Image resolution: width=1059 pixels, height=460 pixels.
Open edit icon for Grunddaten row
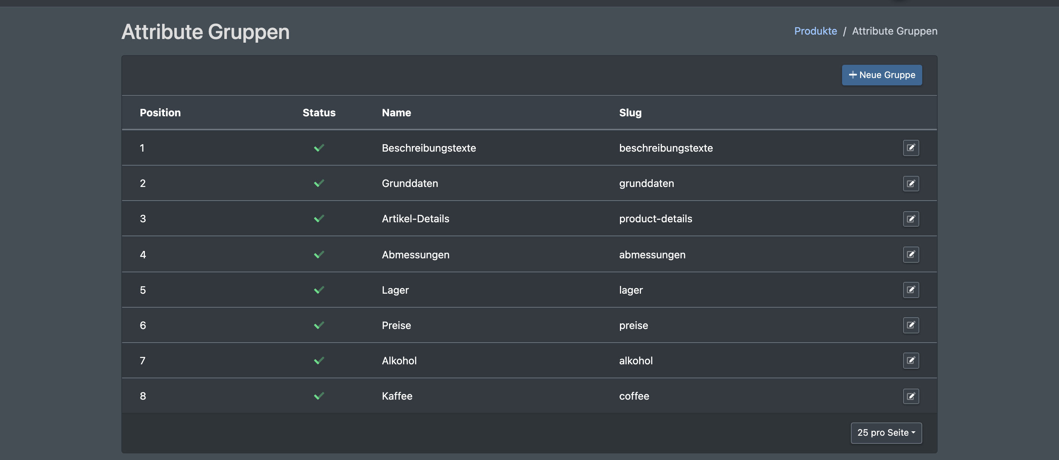pyautogui.click(x=910, y=184)
